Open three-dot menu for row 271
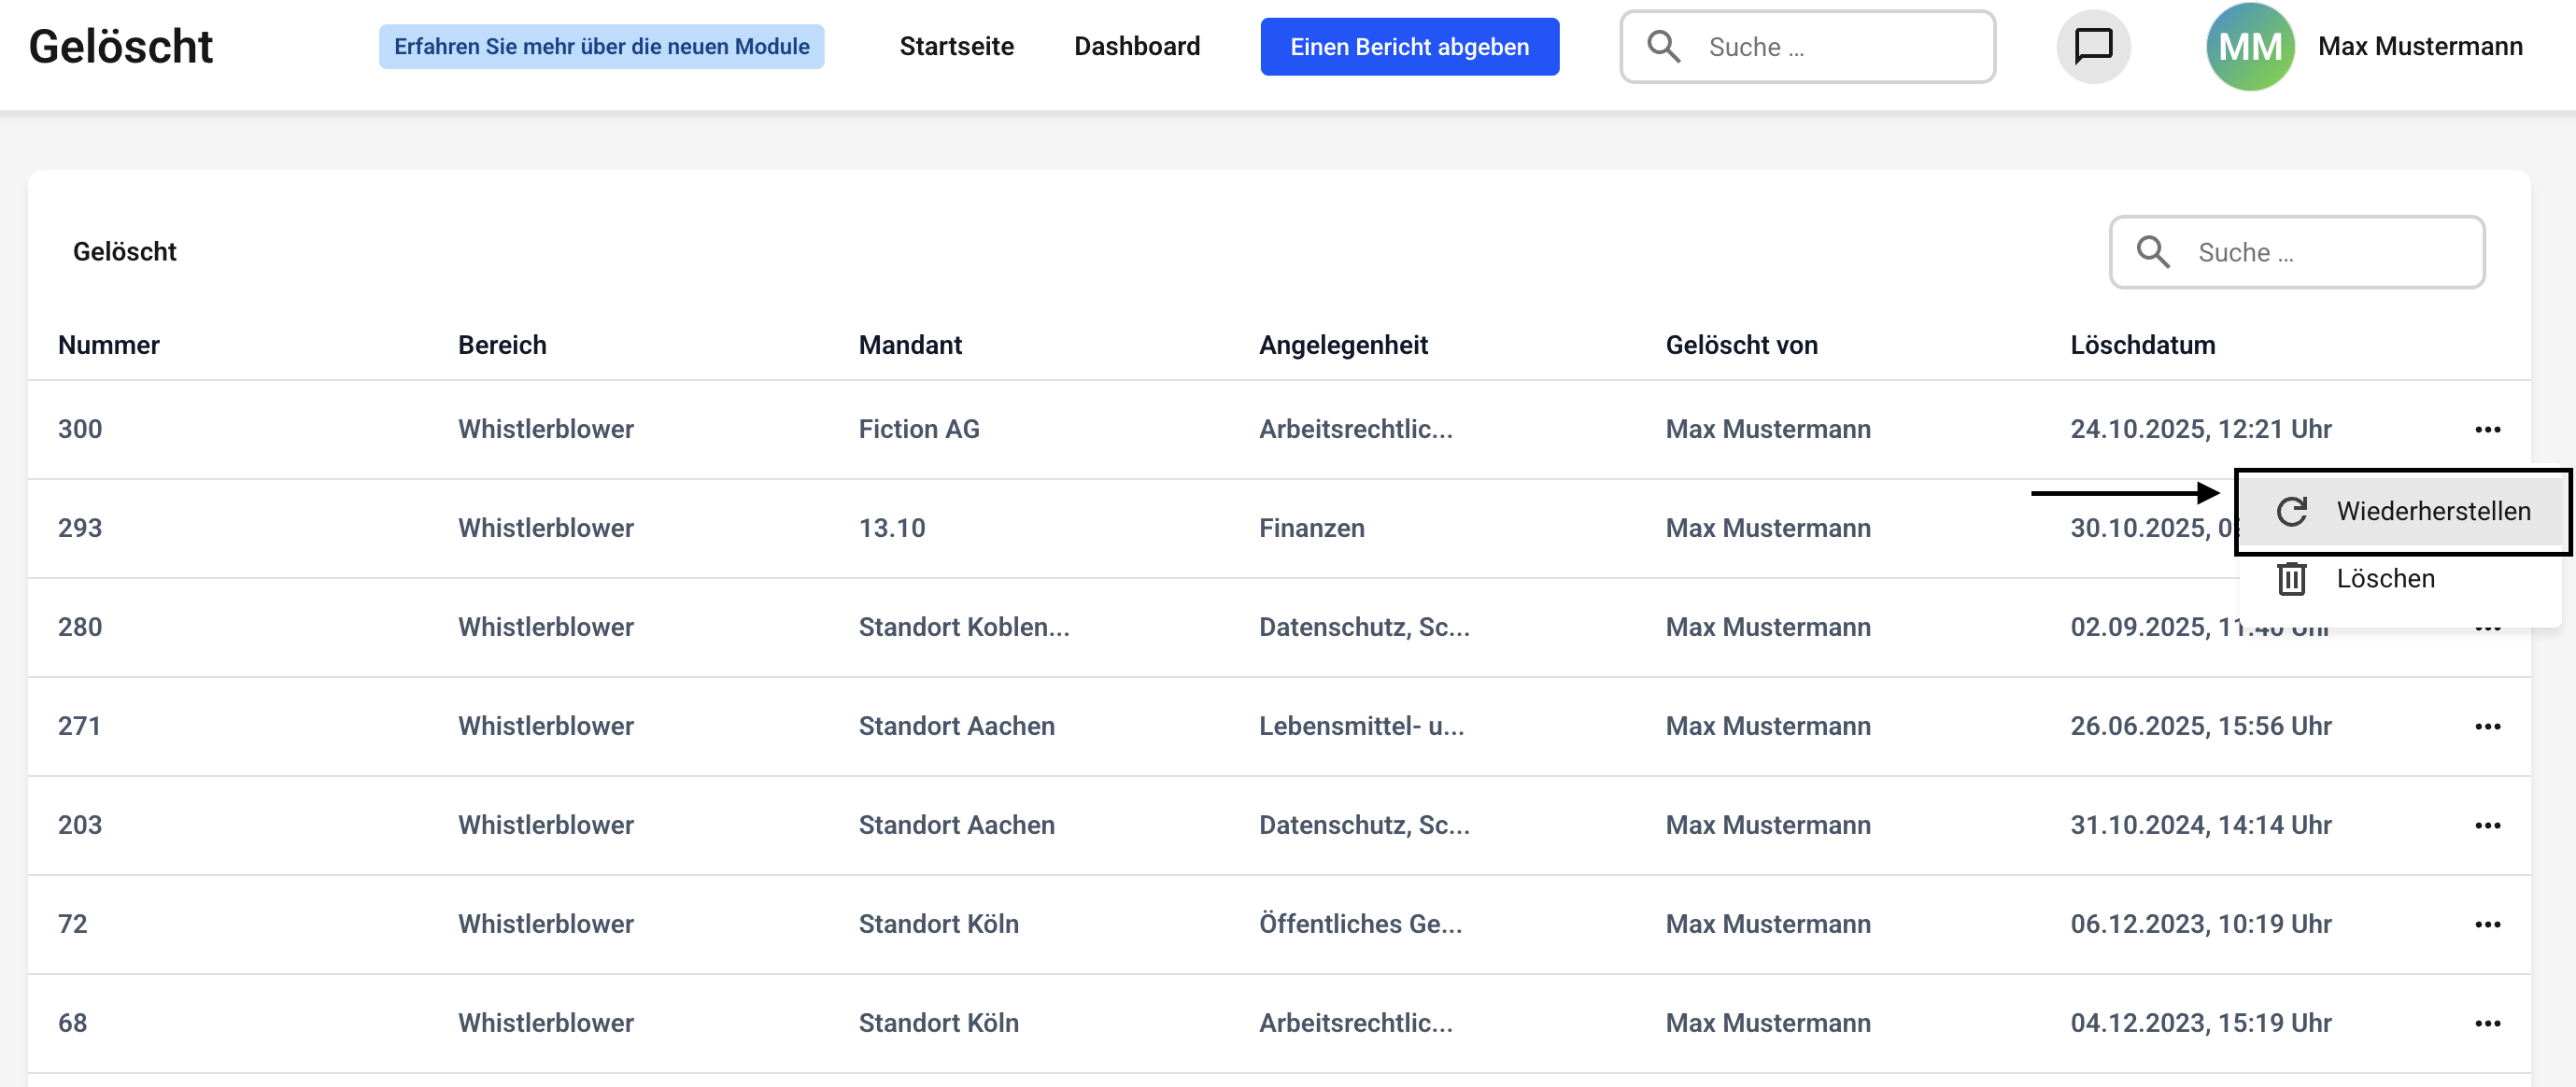 [x=2487, y=726]
